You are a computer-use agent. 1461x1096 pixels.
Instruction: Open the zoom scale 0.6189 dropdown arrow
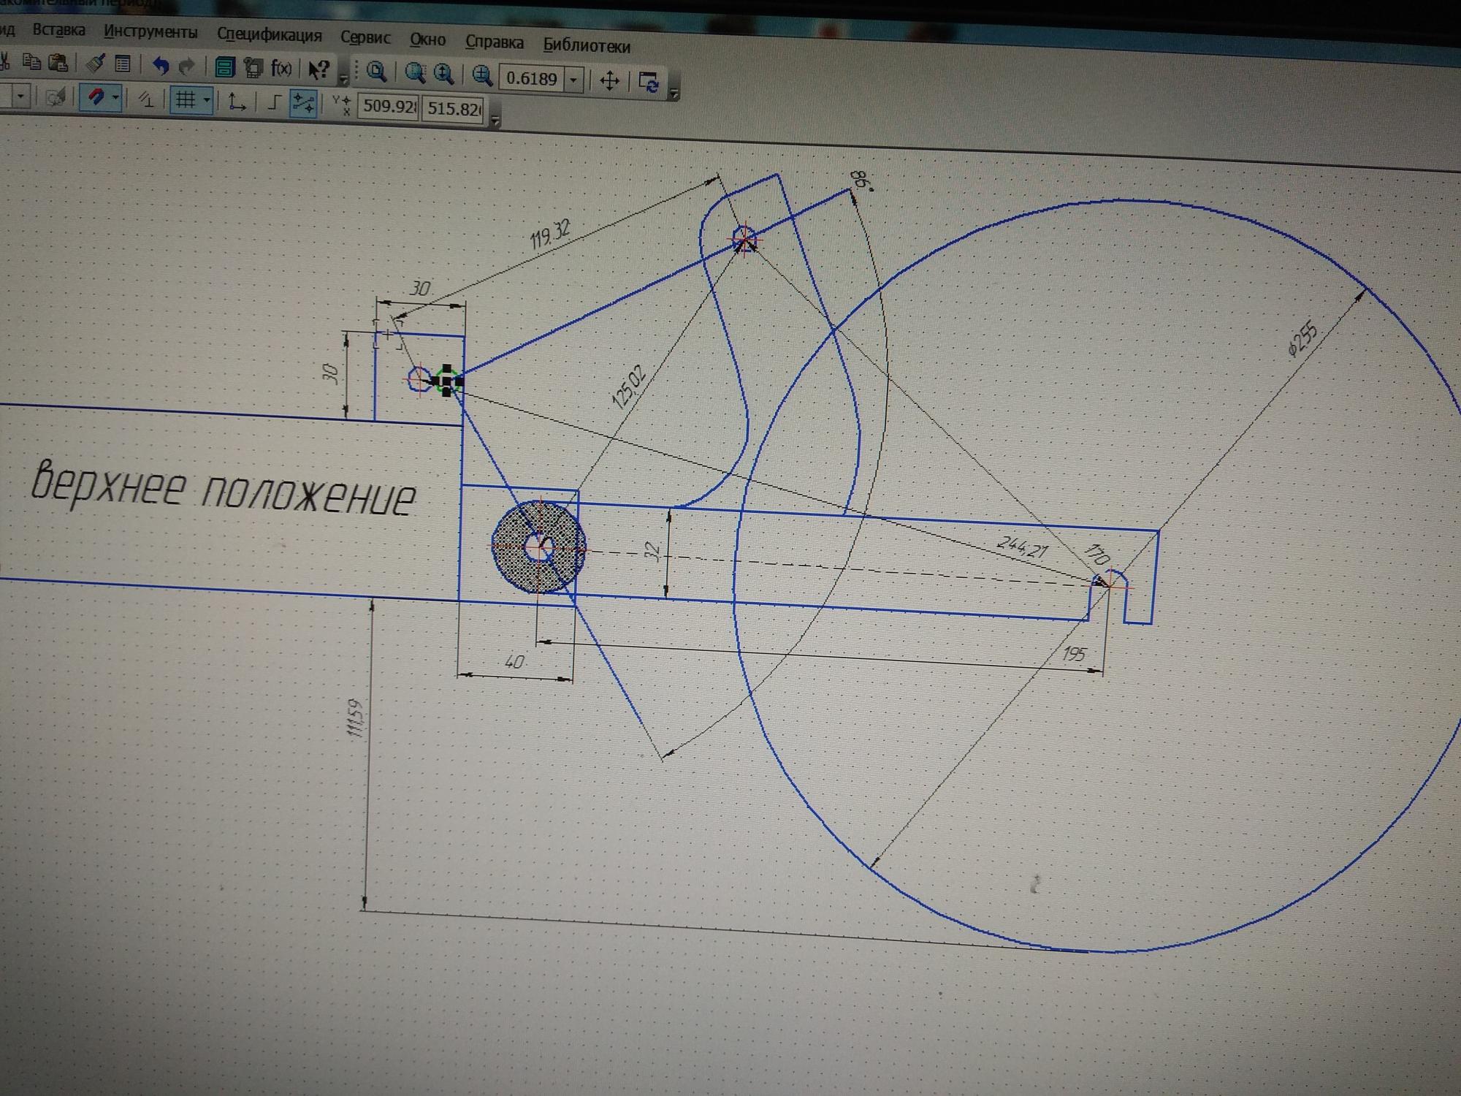coord(574,79)
